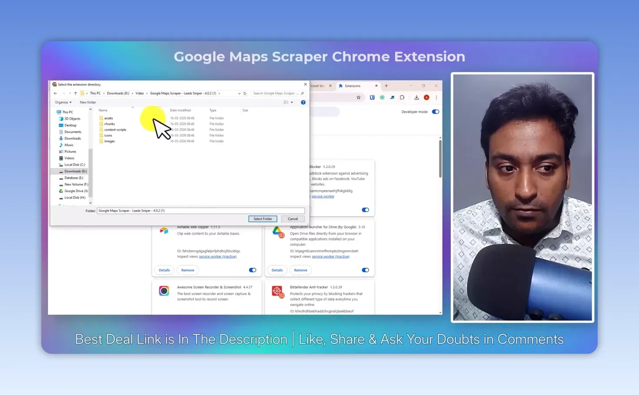Open a new Chrome tab
The width and height of the screenshot is (639, 395).
[x=386, y=86]
